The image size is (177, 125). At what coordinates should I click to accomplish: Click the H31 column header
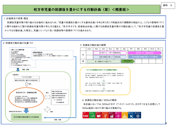point(90,49)
